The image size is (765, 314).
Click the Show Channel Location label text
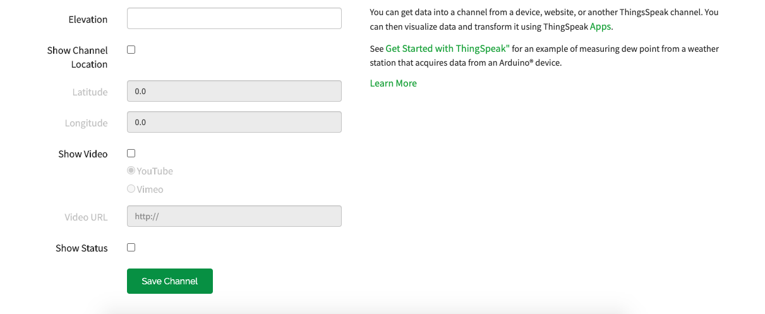click(77, 57)
